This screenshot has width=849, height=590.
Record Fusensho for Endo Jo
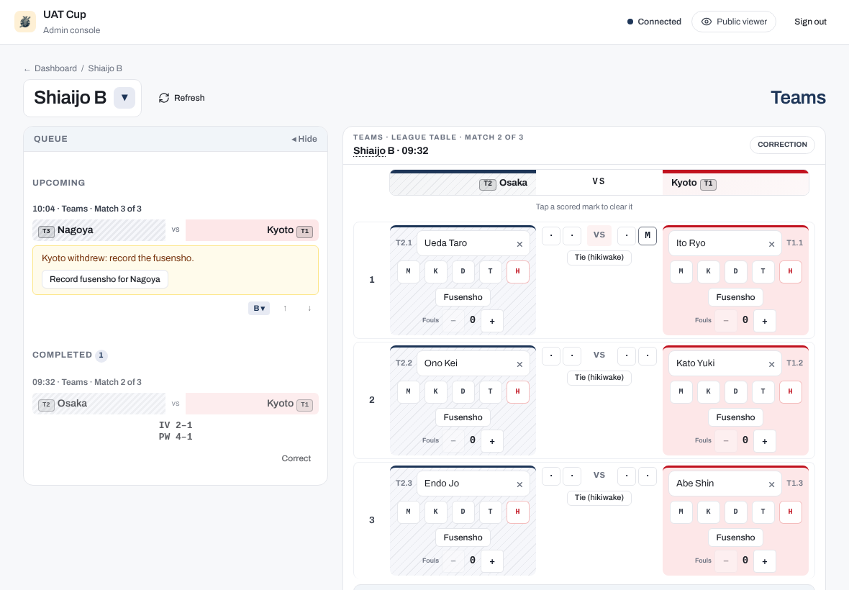click(463, 537)
